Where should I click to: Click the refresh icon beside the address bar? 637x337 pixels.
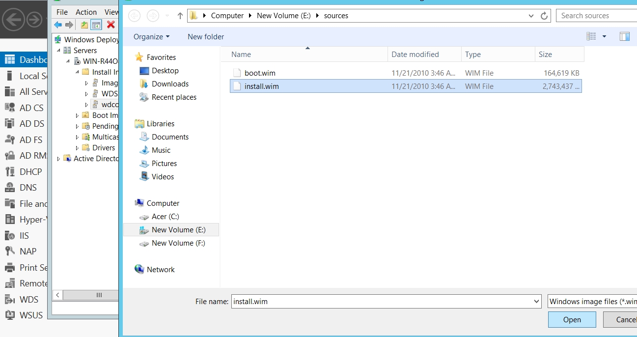click(544, 16)
